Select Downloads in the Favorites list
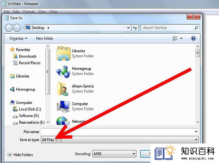 pyautogui.click(x=28, y=56)
